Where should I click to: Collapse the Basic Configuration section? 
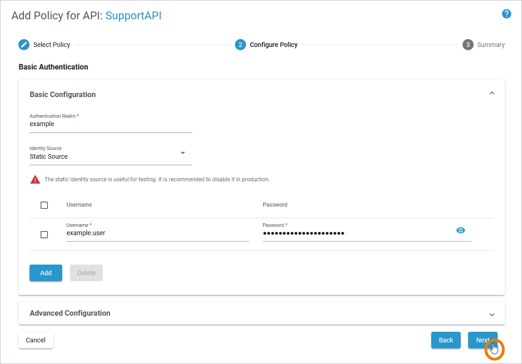click(492, 93)
